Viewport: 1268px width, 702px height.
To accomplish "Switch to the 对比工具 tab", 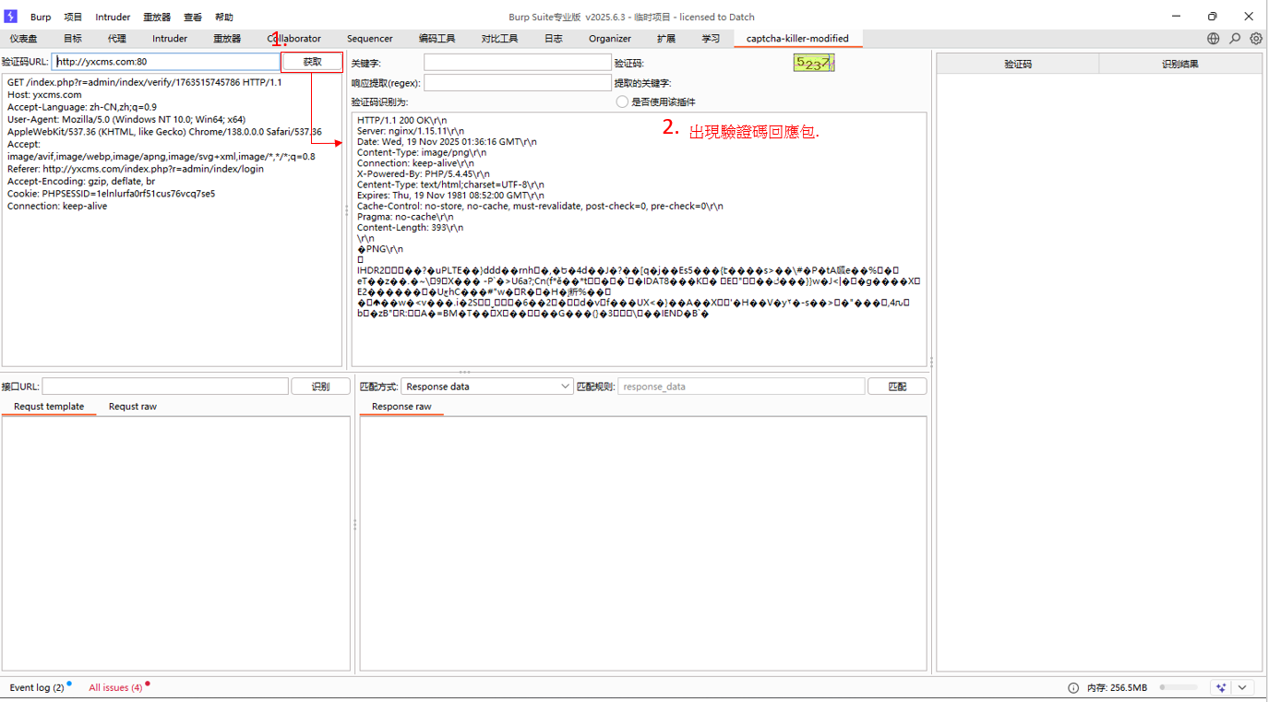I will tap(499, 39).
